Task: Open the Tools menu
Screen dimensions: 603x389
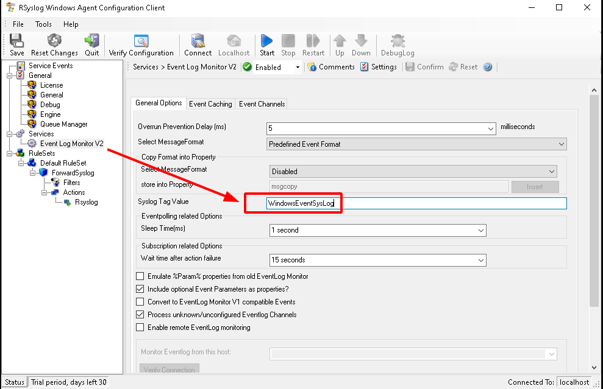Action: [x=43, y=24]
